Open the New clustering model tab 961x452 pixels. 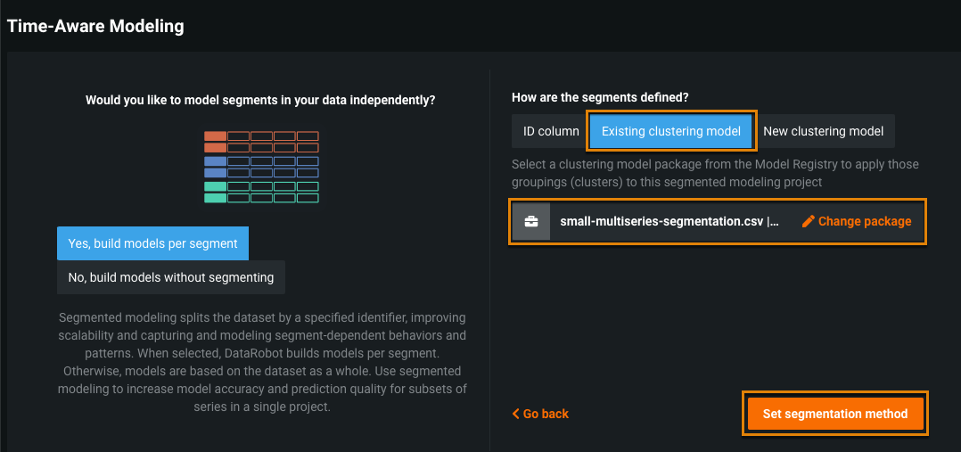coord(823,131)
